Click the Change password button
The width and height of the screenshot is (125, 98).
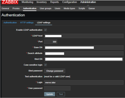(x=55, y=71)
